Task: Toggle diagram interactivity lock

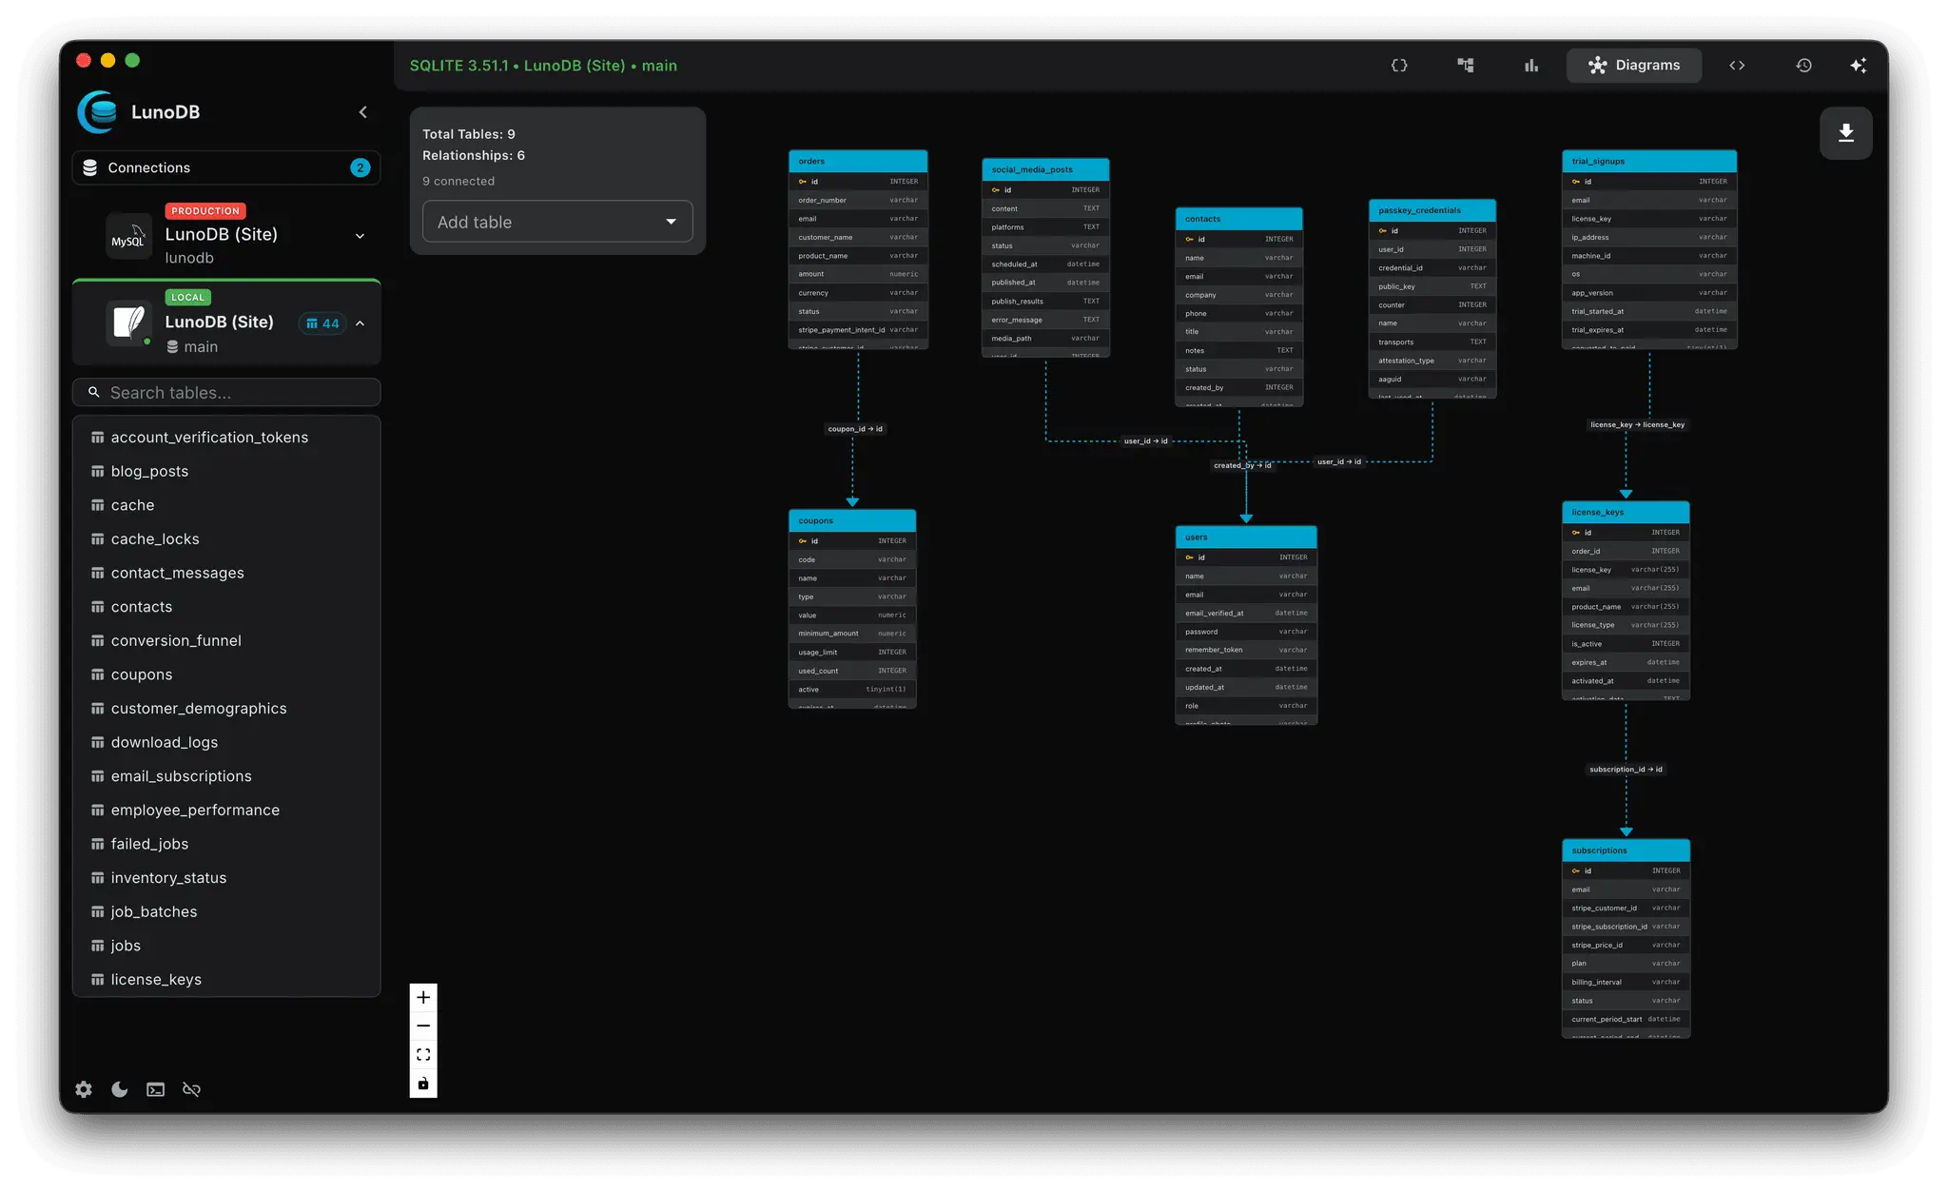Action: pyautogui.click(x=423, y=1084)
